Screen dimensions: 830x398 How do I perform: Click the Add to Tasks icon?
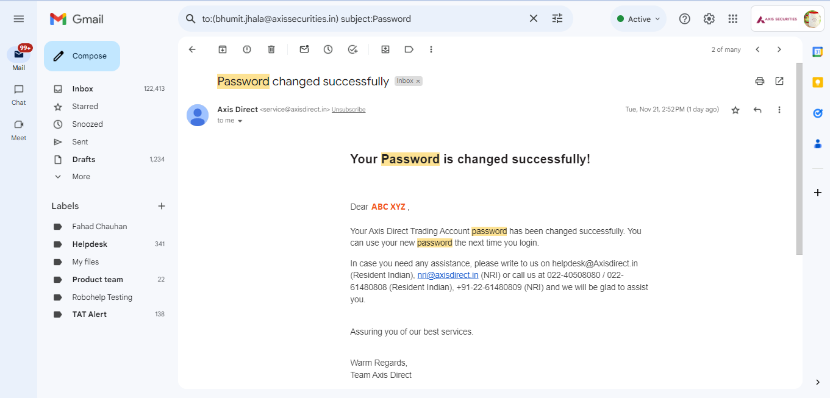(x=352, y=49)
